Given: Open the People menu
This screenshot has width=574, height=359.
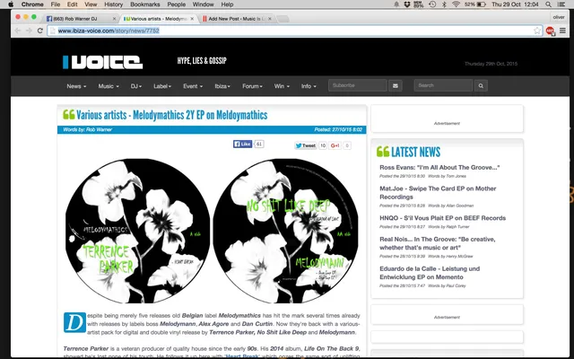Looking at the screenshot, I should (176, 4).
